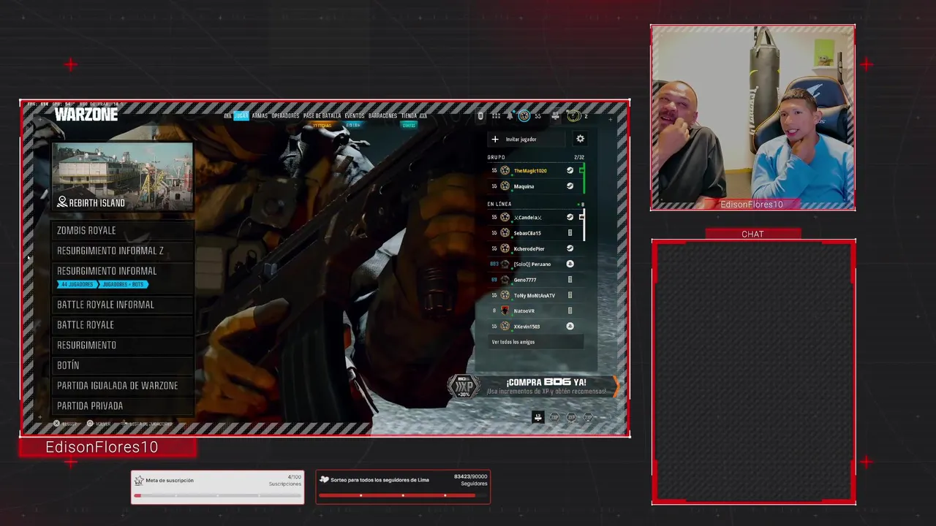
Task: Click PlayStation icon next to XKevin1503
Action: click(570, 327)
